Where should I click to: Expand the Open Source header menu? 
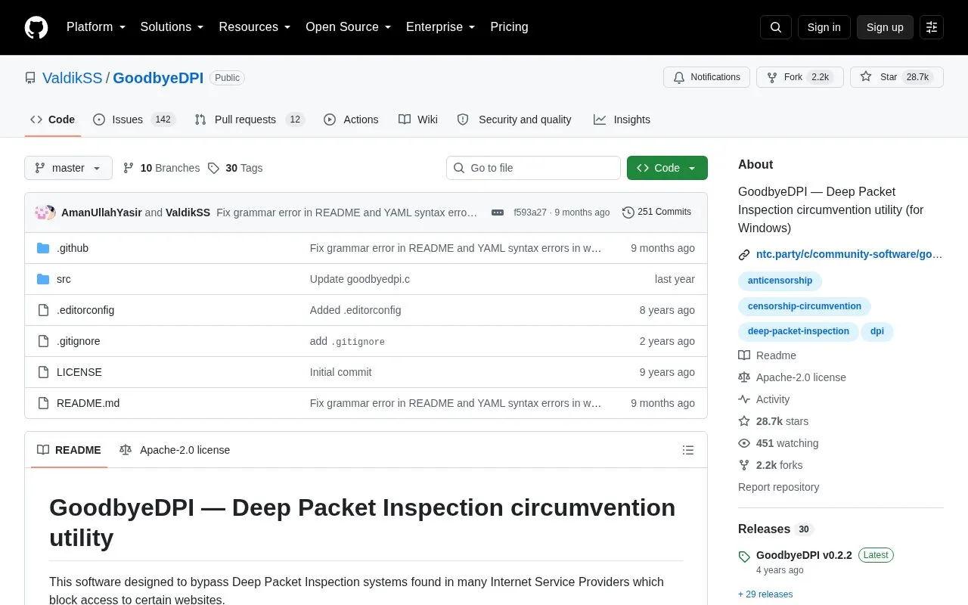tap(348, 27)
